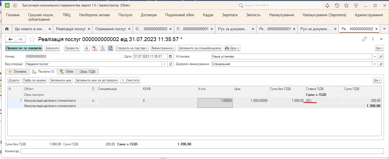Switch to the Облік ПДВ tab
Screen dimensions: 389x159
tap(87, 72)
